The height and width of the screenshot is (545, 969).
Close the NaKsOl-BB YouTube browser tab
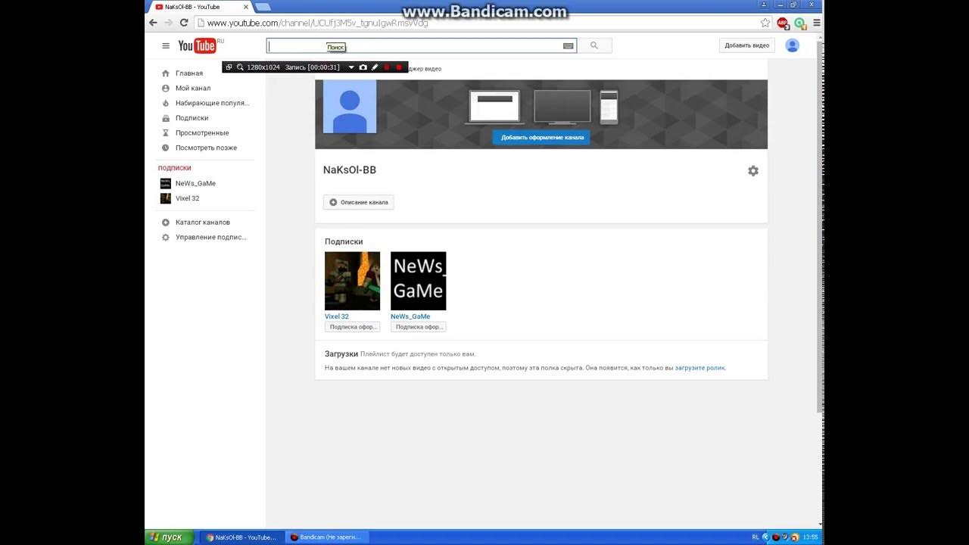pyautogui.click(x=246, y=7)
